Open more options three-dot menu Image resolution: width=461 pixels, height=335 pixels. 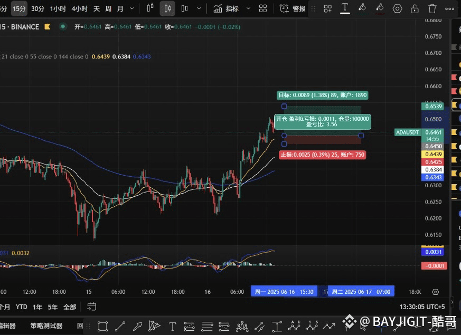coord(449,9)
